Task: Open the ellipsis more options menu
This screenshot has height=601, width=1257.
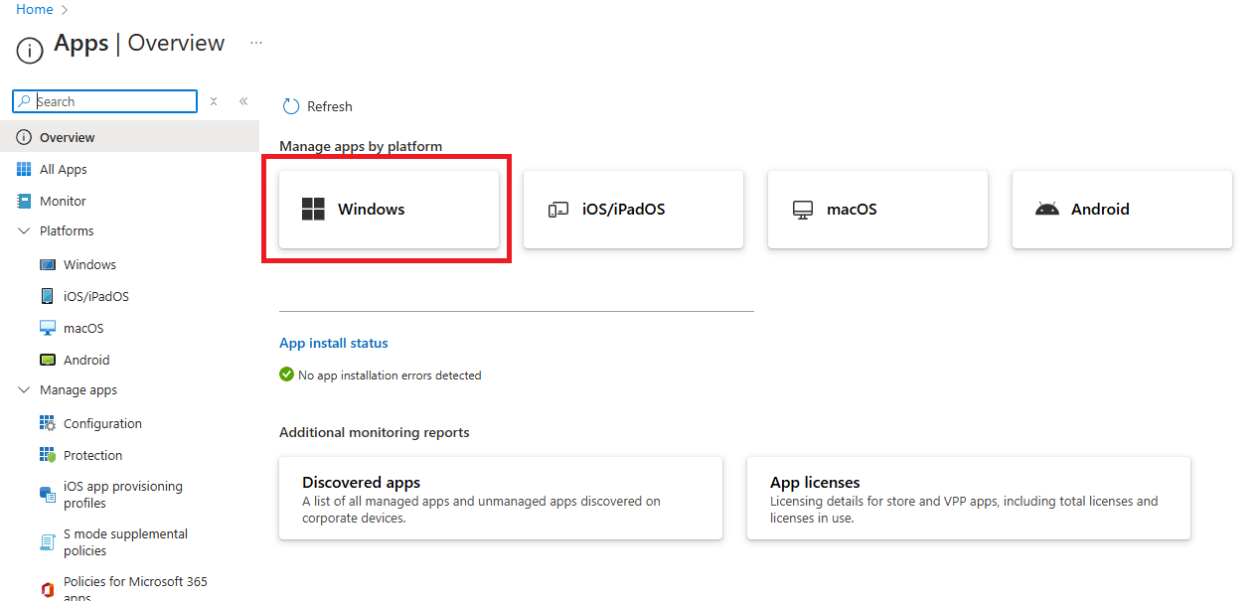Action: (256, 43)
